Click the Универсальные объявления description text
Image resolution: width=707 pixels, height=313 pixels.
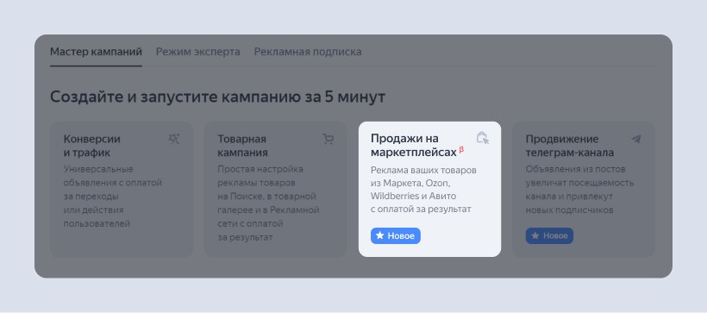point(113,197)
